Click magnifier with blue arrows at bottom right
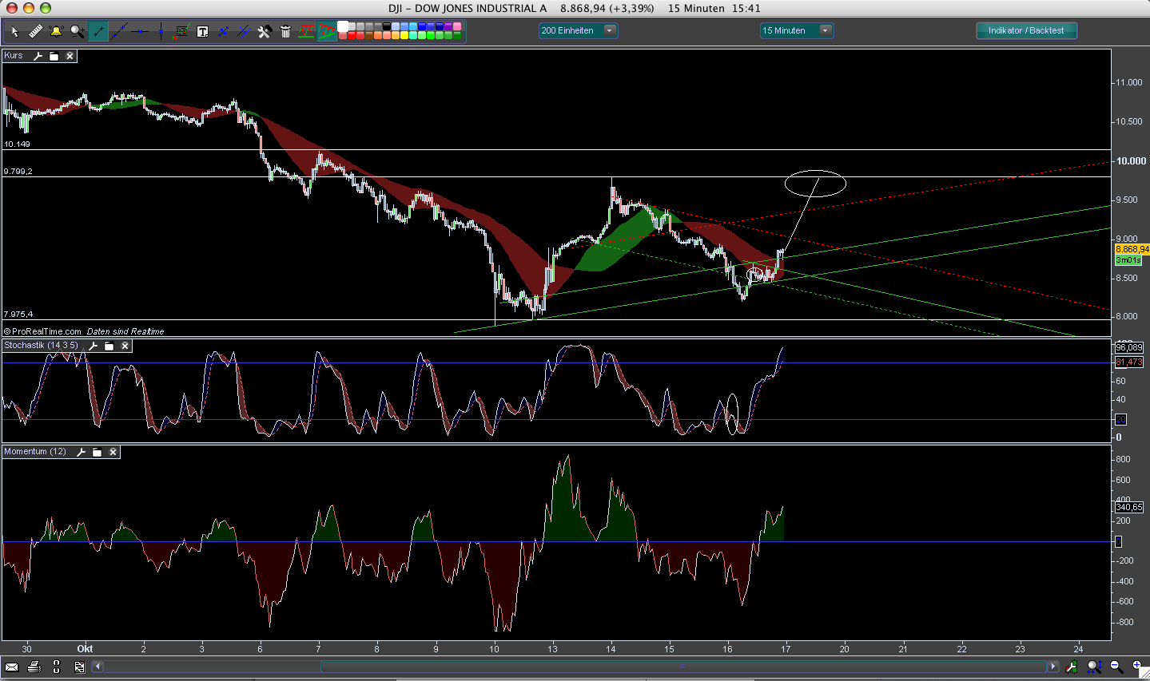Image resolution: width=1150 pixels, height=681 pixels. tap(1094, 667)
